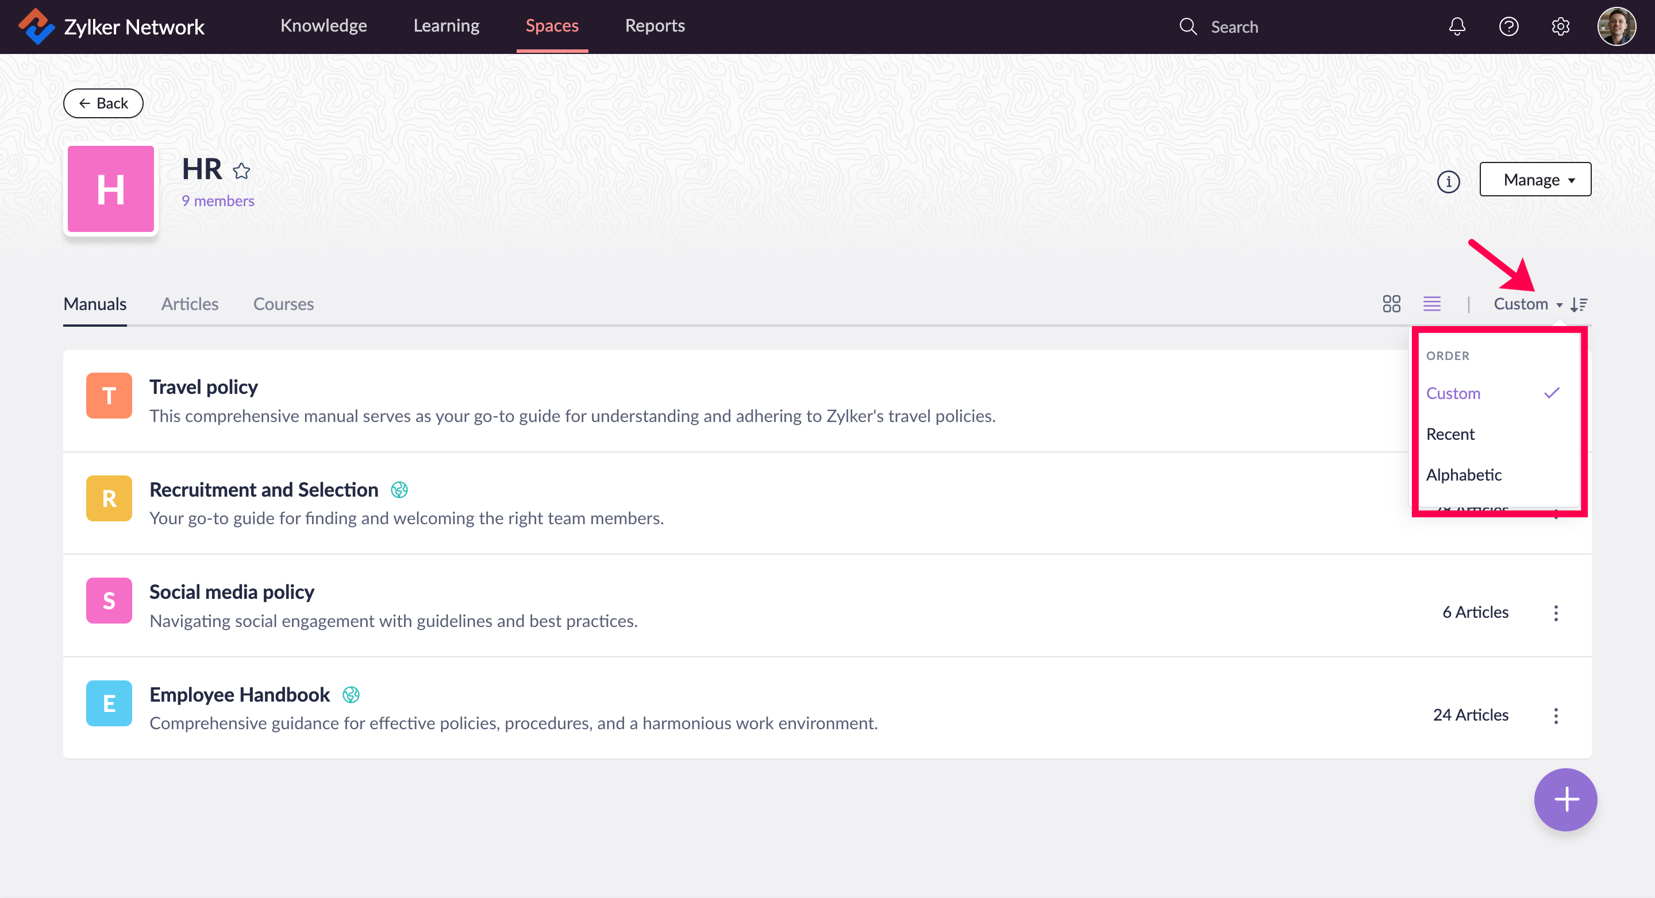Click the HR space info icon
This screenshot has width=1655, height=898.
pyautogui.click(x=1448, y=181)
